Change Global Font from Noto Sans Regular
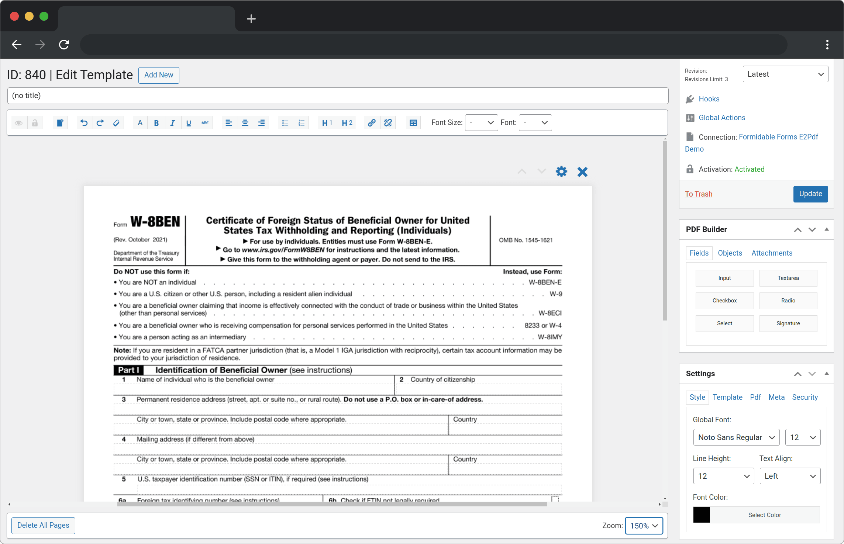The height and width of the screenshot is (544, 844). [736, 437]
